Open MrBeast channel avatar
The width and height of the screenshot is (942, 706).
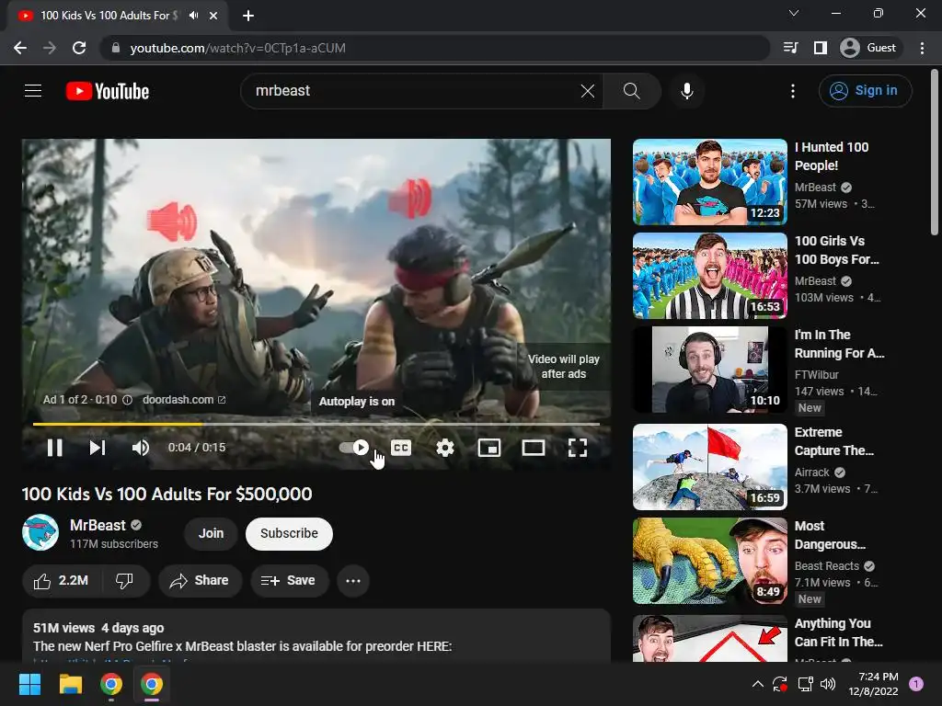40,532
